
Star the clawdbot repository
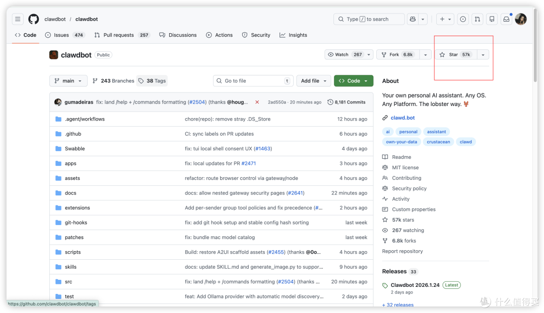point(456,55)
